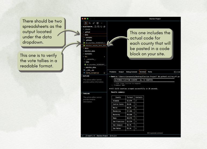Open all_counties_20260324 spreadsheet file
Screen dimensions: 207x149
click(x=95, y=43)
